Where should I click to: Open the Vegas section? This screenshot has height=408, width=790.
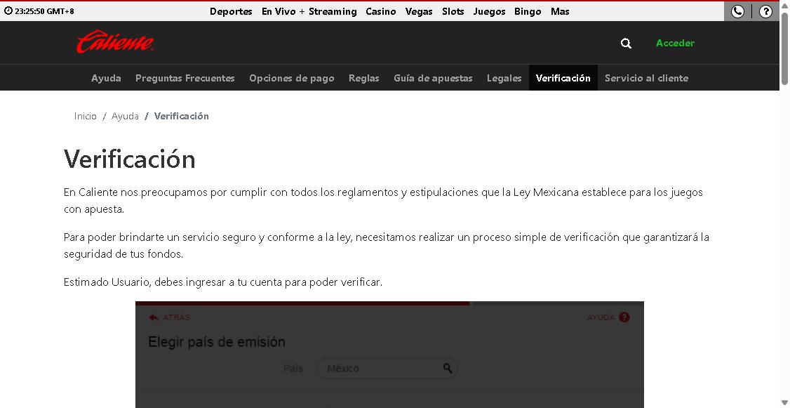[419, 11]
